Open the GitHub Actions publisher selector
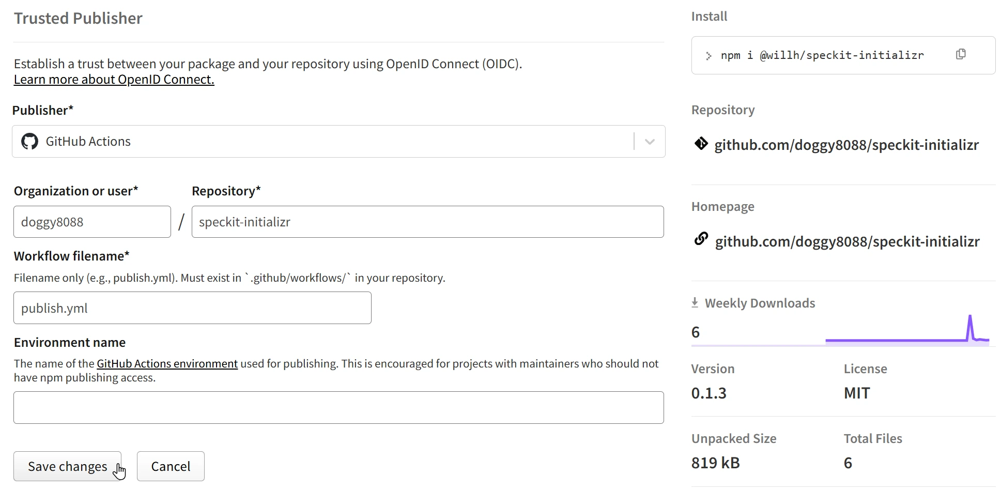 pos(338,142)
